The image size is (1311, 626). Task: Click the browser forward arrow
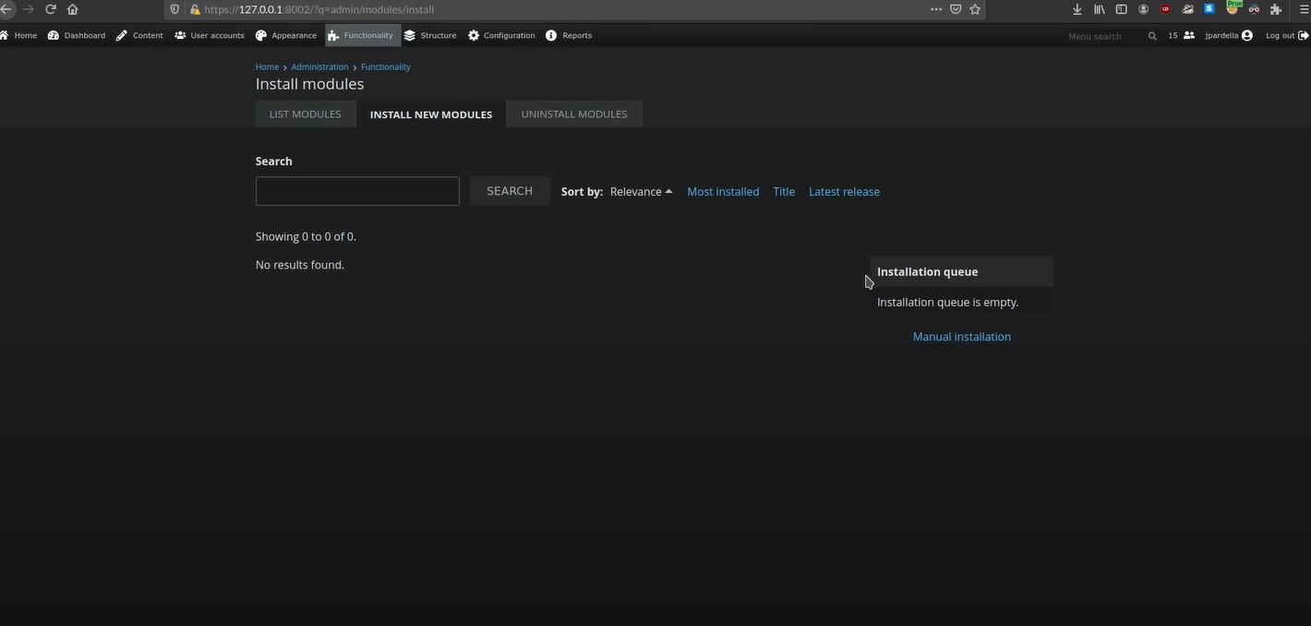point(28,9)
